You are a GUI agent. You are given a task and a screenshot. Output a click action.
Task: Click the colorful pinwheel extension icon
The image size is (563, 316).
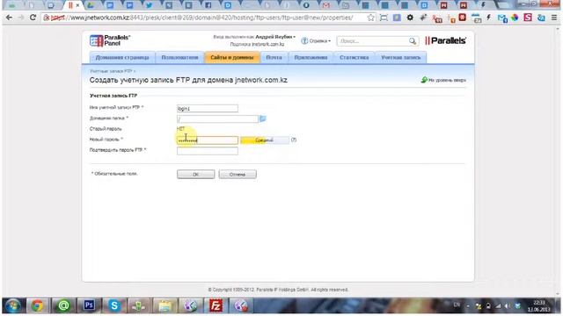coord(515,18)
